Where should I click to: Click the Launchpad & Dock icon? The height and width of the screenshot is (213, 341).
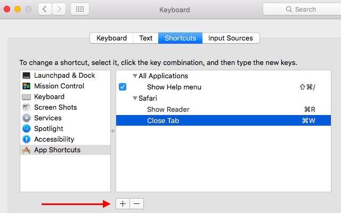click(x=26, y=76)
